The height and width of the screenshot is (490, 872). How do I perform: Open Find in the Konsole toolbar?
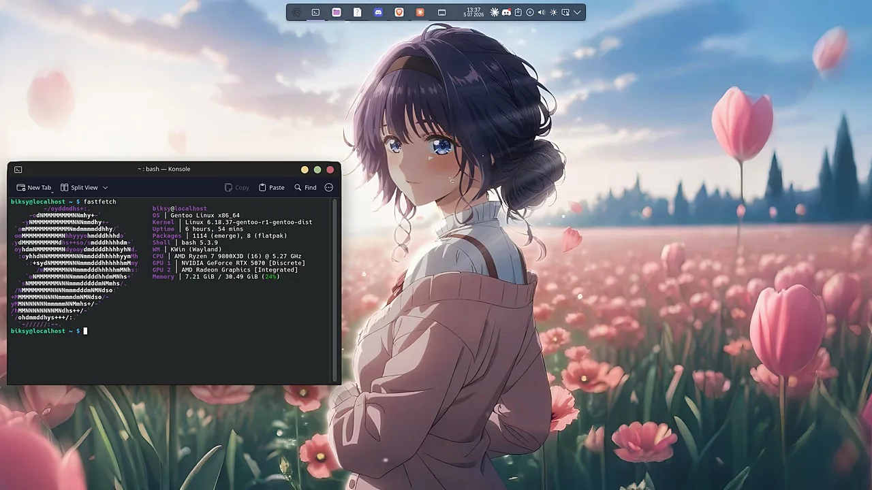click(305, 187)
